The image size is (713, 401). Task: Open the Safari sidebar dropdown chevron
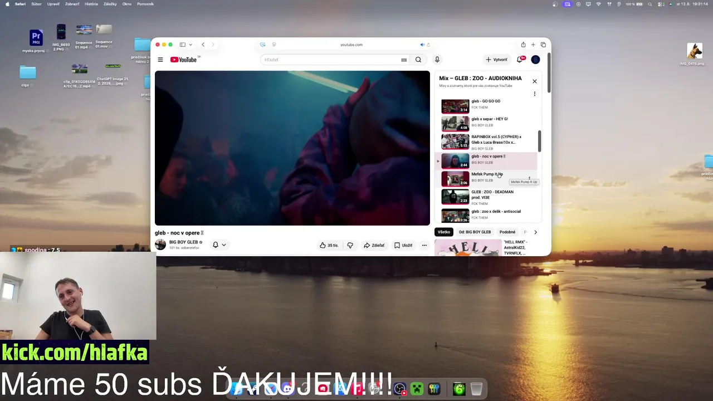pyautogui.click(x=191, y=45)
